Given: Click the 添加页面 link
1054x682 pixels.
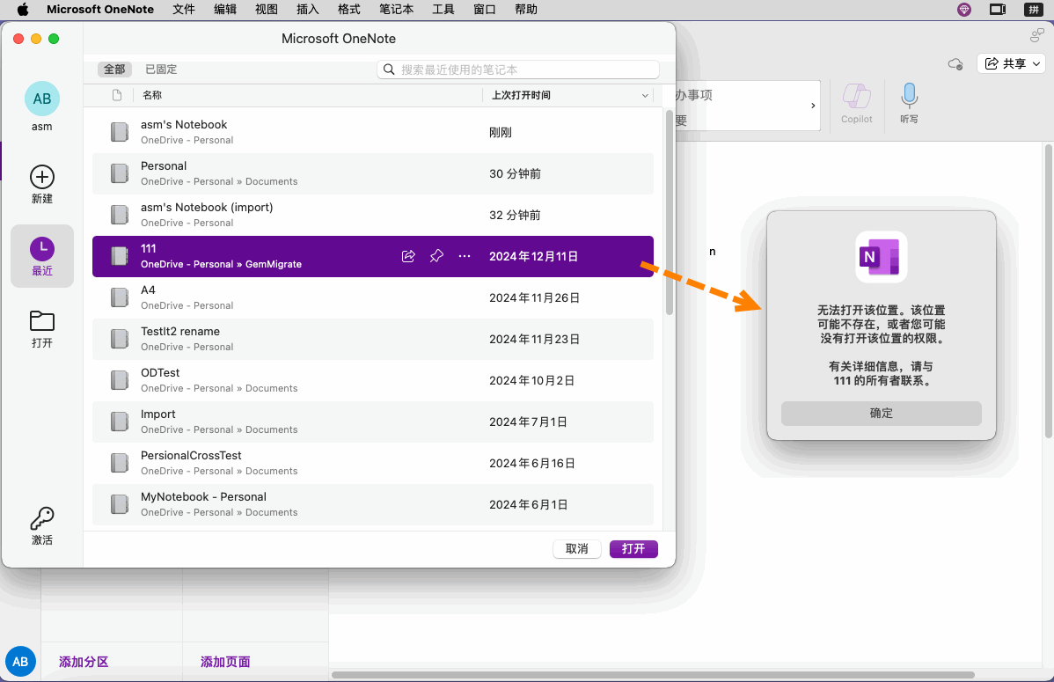Looking at the screenshot, I should pyautogui.click(x=225, y=662).
